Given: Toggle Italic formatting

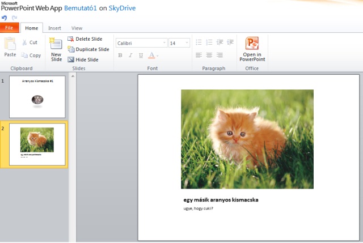Looking at the screenshot, I should [x=130, y=56].
